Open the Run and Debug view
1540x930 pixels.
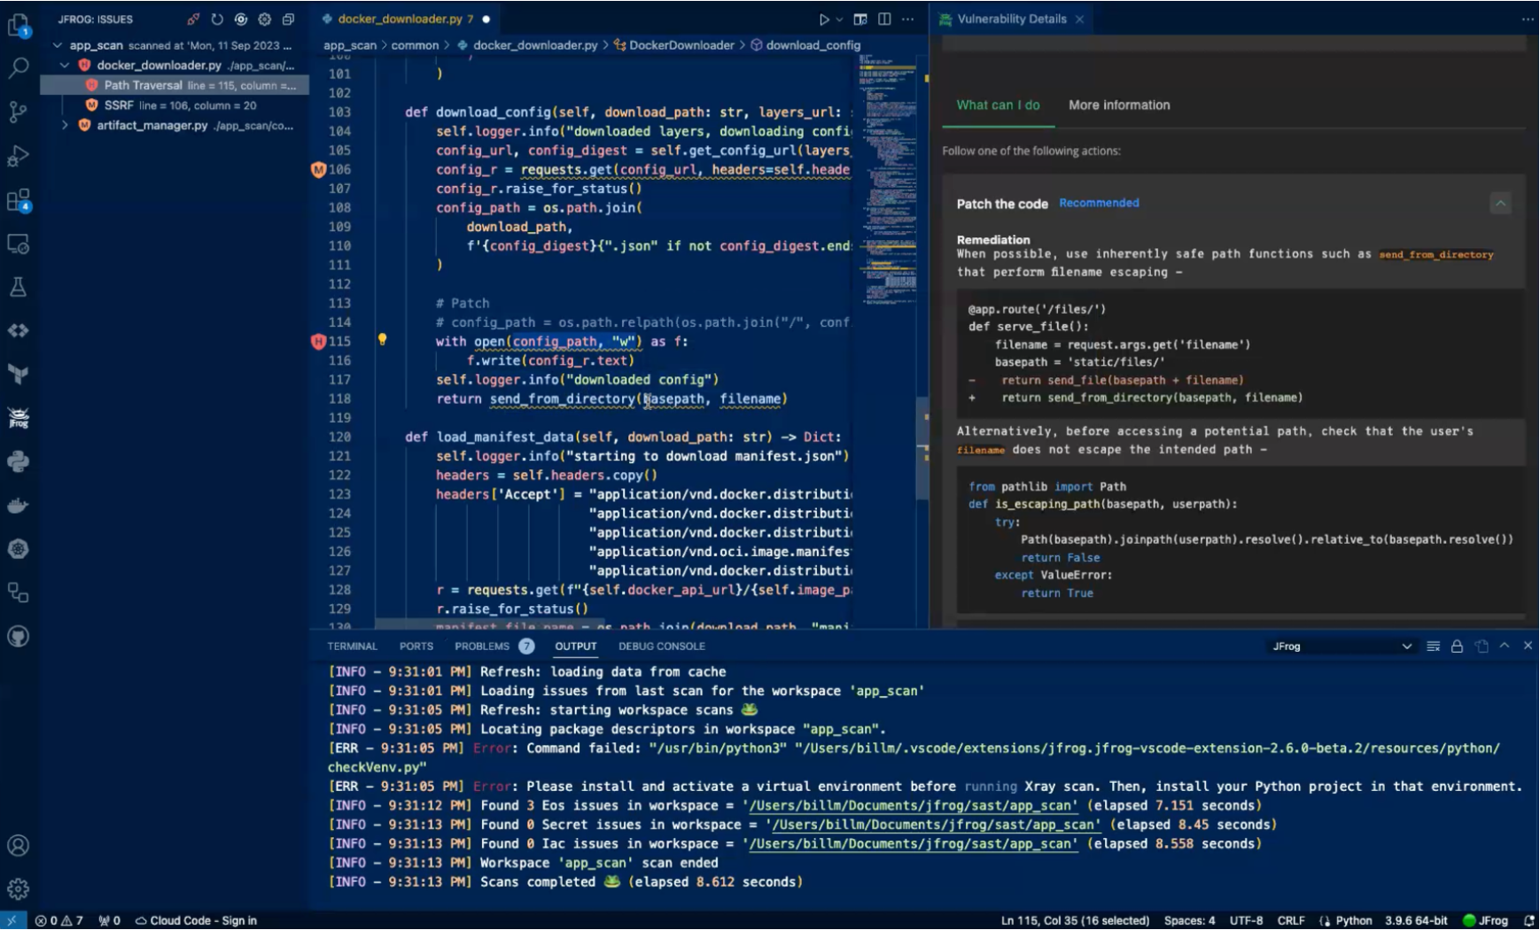pos(19,156)
